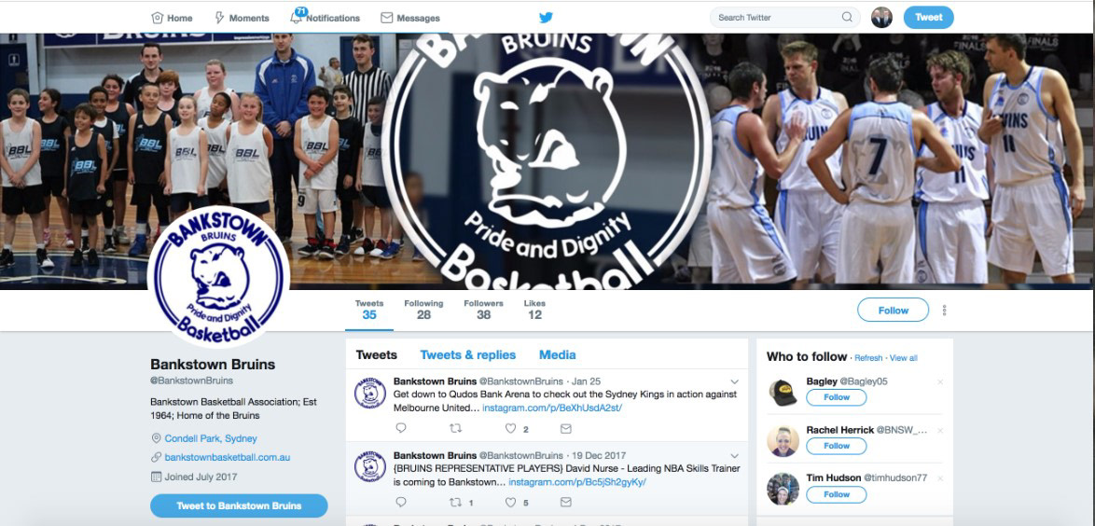The image size is (1095, 526).
Task: Direct message the 19 Dec 2017 tweet
Action: (565, 502)
